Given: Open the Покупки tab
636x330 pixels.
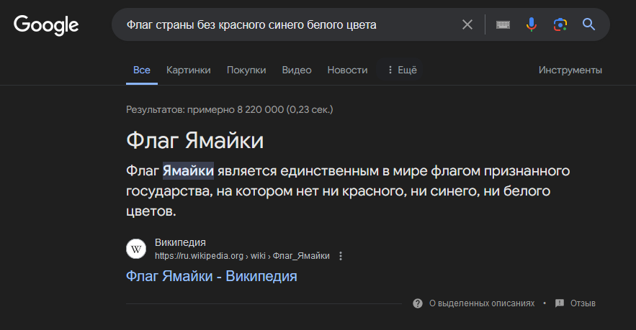Looking at the screenshot, I should pyautogui.click(x=246, y=70).
